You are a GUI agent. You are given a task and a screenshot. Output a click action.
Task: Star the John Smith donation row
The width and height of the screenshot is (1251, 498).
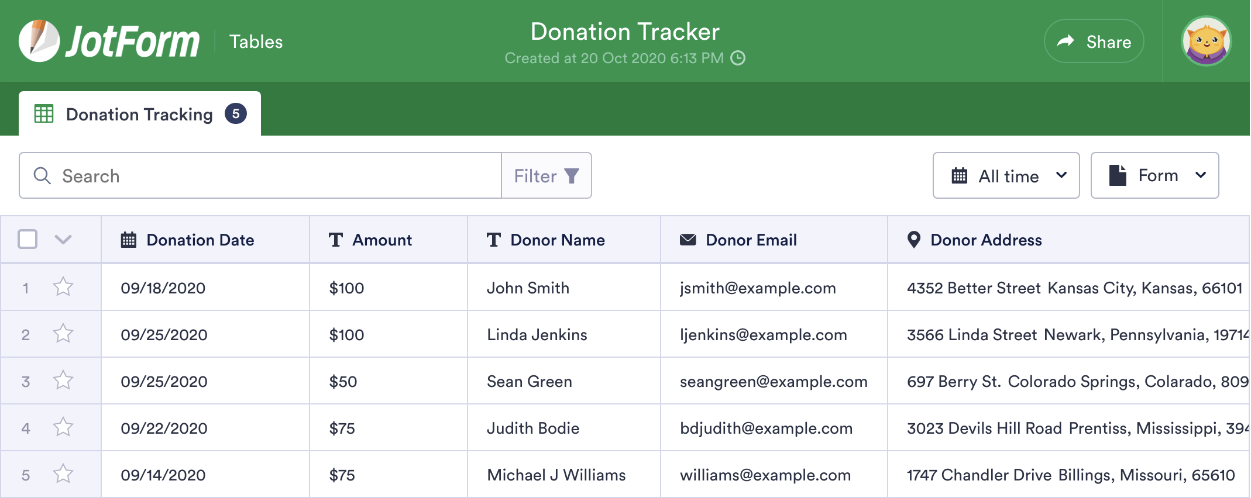[x=63, y=287]
